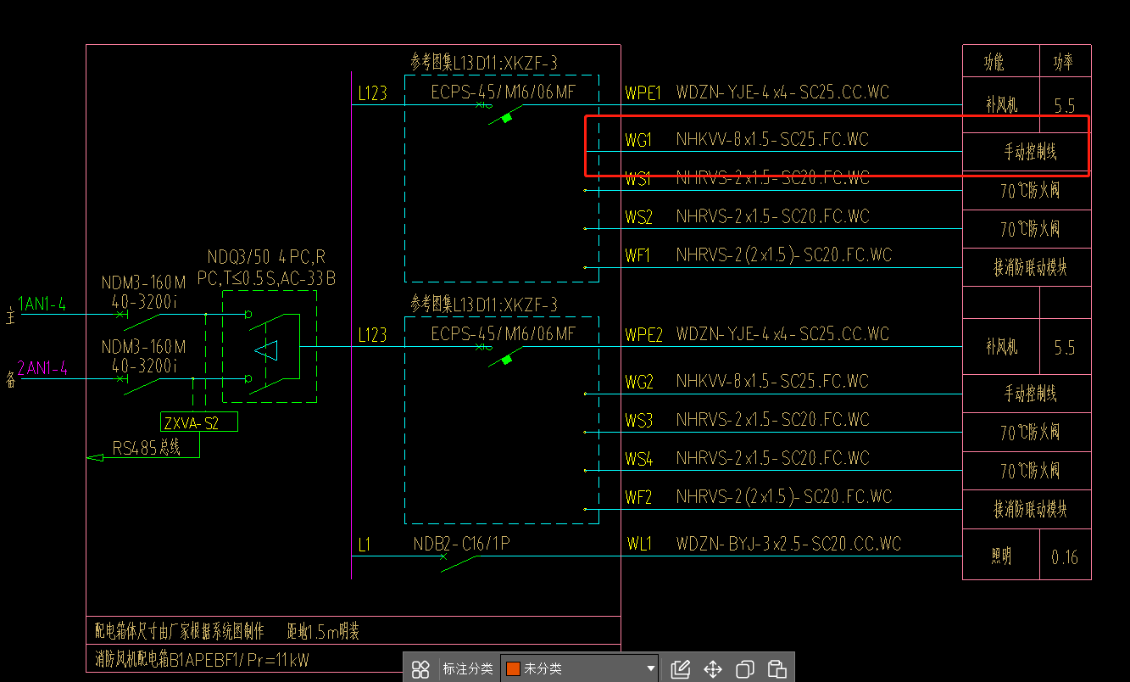Screen dimensions: 1130x682
Task: Click the WF1 circuit label
Action: click(x=638, y=255)
